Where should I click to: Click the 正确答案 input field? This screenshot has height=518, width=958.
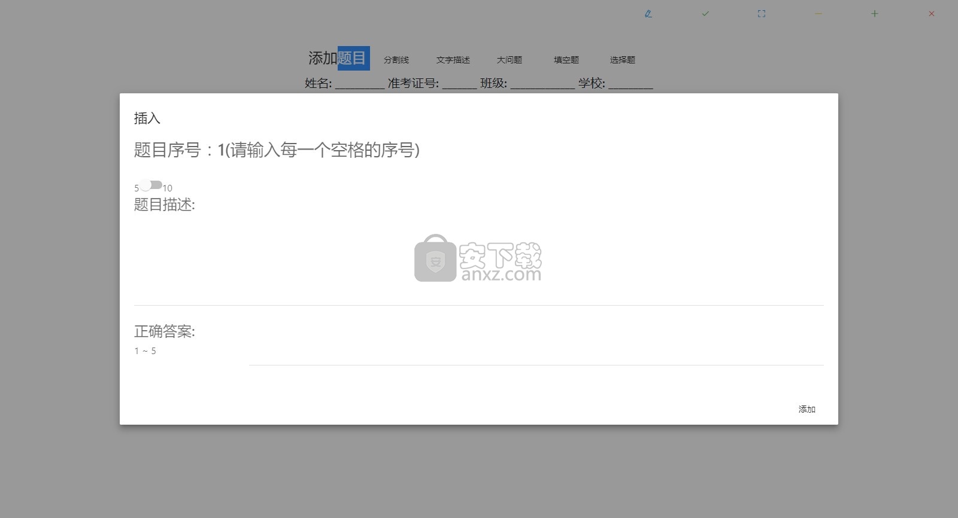pos(536,354)
